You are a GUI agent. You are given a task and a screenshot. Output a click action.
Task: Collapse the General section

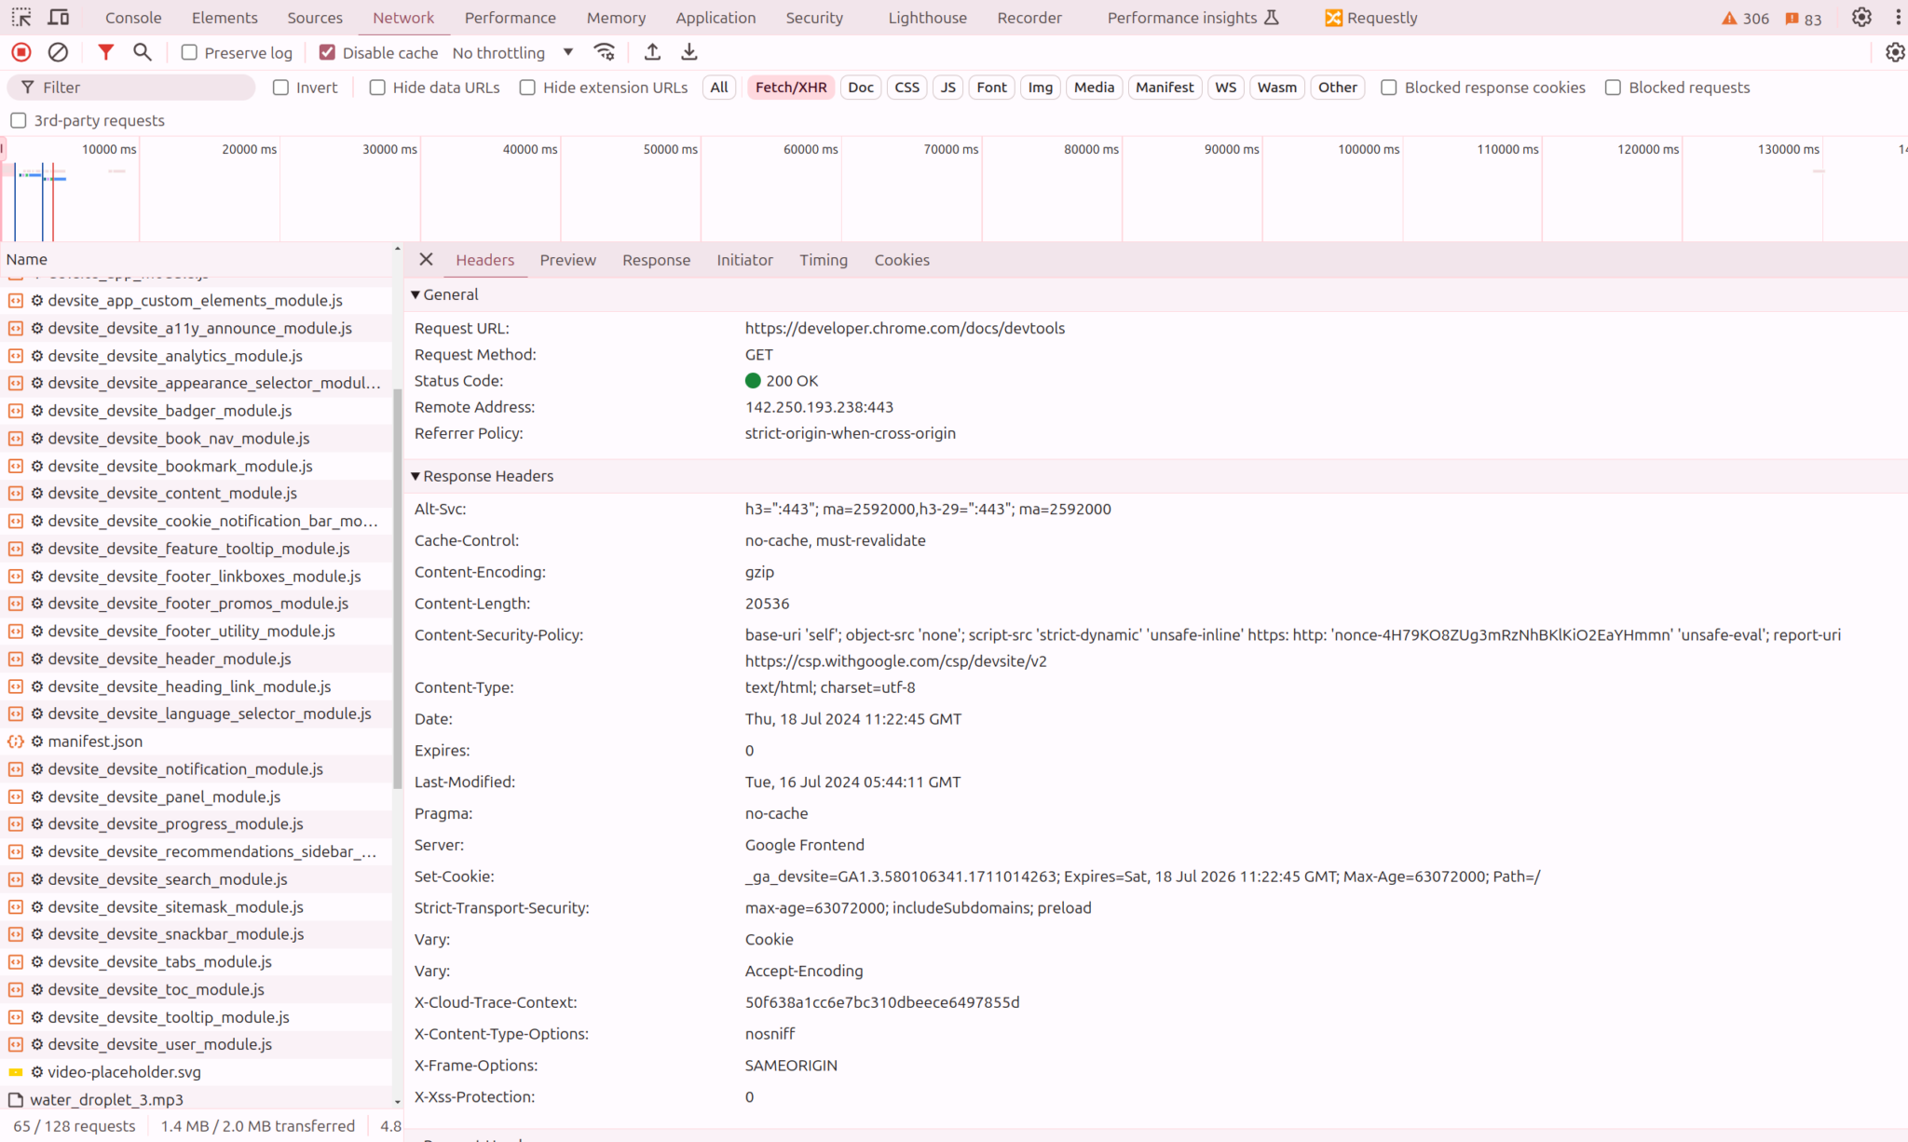pos(416,294)
